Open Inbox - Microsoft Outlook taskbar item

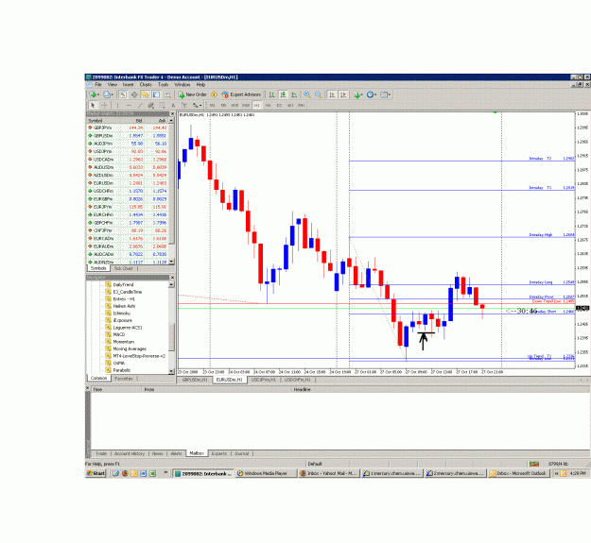click(x=518, y=473)
